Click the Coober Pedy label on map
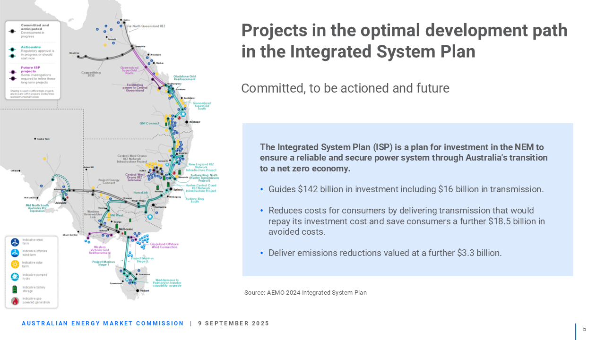Viewport: 605px width, 340px height. [43, 139]
